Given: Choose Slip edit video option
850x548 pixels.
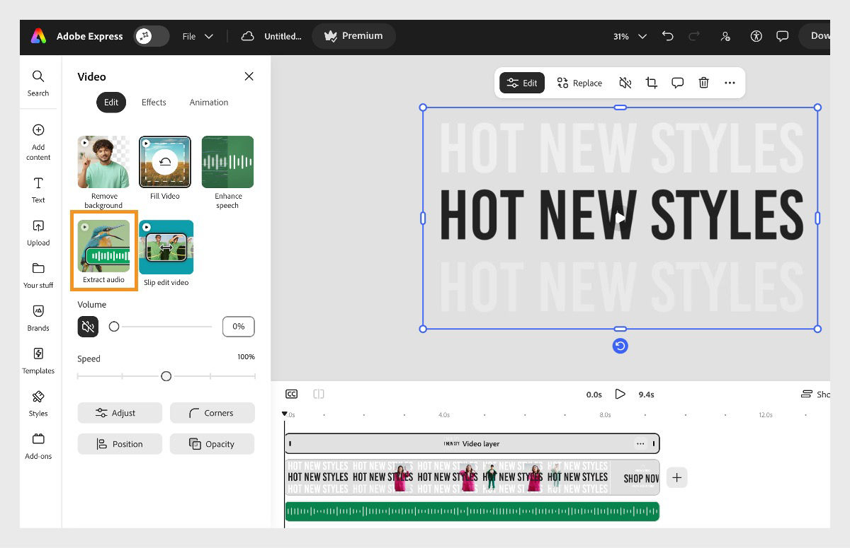Looking at the screenshot, I should coord(166,247).
